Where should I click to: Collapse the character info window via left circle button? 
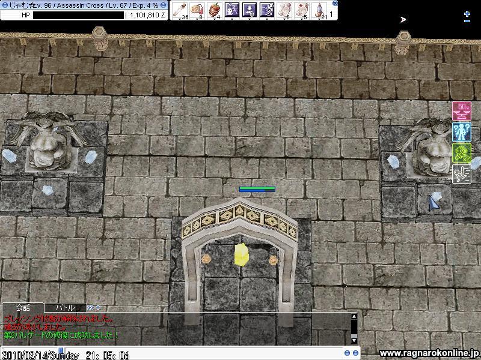4,5
